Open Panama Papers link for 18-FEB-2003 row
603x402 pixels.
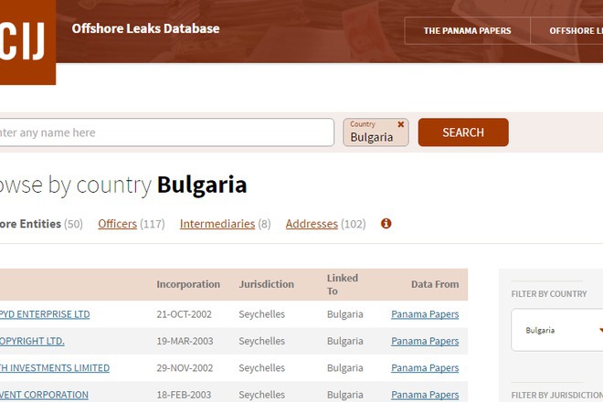425,395
